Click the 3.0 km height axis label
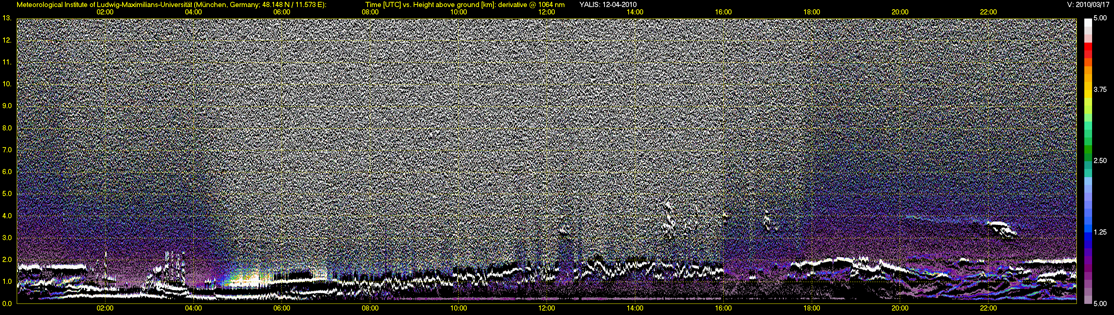 click(x=7, y=238)
